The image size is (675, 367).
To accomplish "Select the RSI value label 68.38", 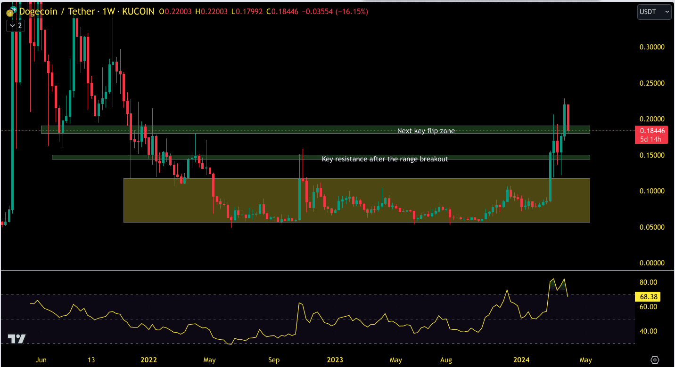I will 648,297.
